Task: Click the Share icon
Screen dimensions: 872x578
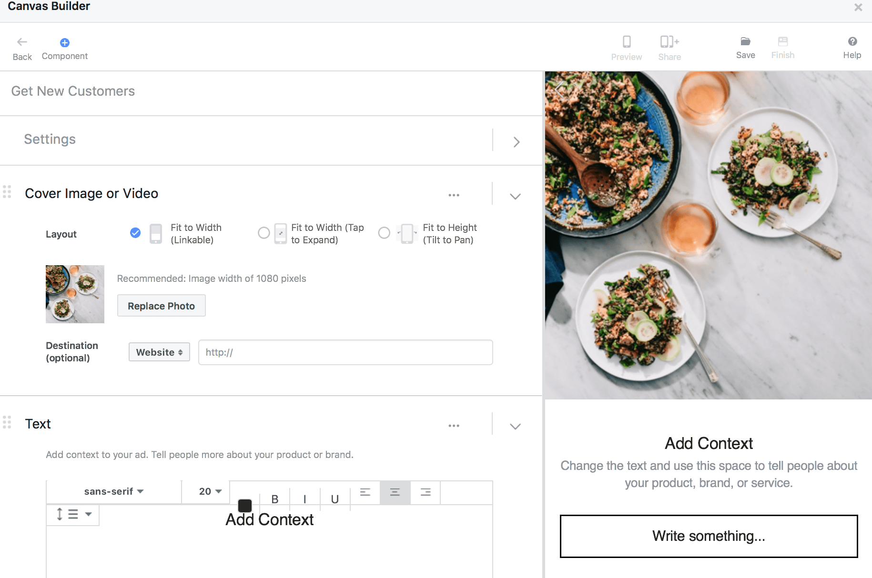Action: pyautogui.click(x=669, y=42)
